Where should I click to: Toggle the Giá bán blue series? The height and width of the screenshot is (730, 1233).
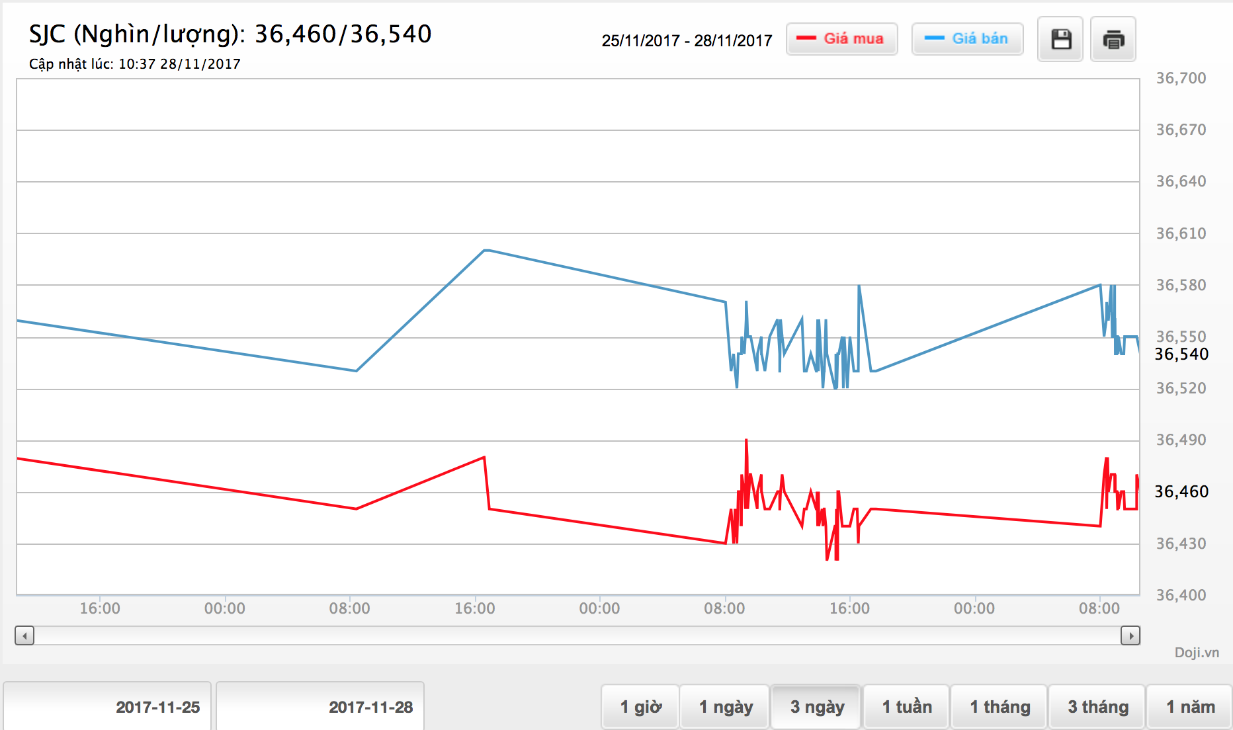[x=967, y=39]
